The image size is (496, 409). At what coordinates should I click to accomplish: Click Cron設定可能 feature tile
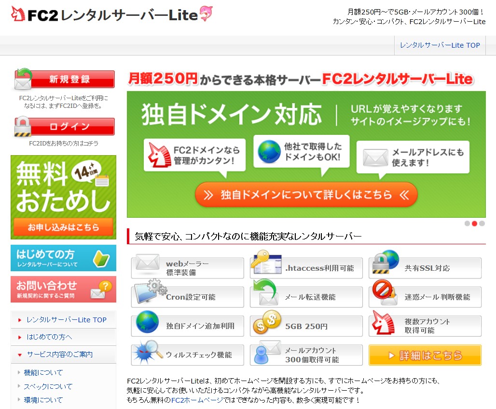click(188, 297)
